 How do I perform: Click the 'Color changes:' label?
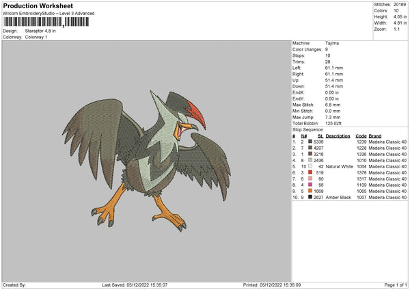coord(307,49)
